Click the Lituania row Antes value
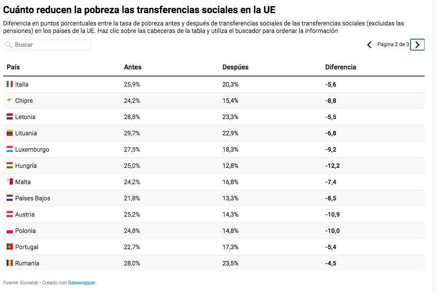Image resolution: width=436 pixels, height=294 pixels. coord(132,133)
